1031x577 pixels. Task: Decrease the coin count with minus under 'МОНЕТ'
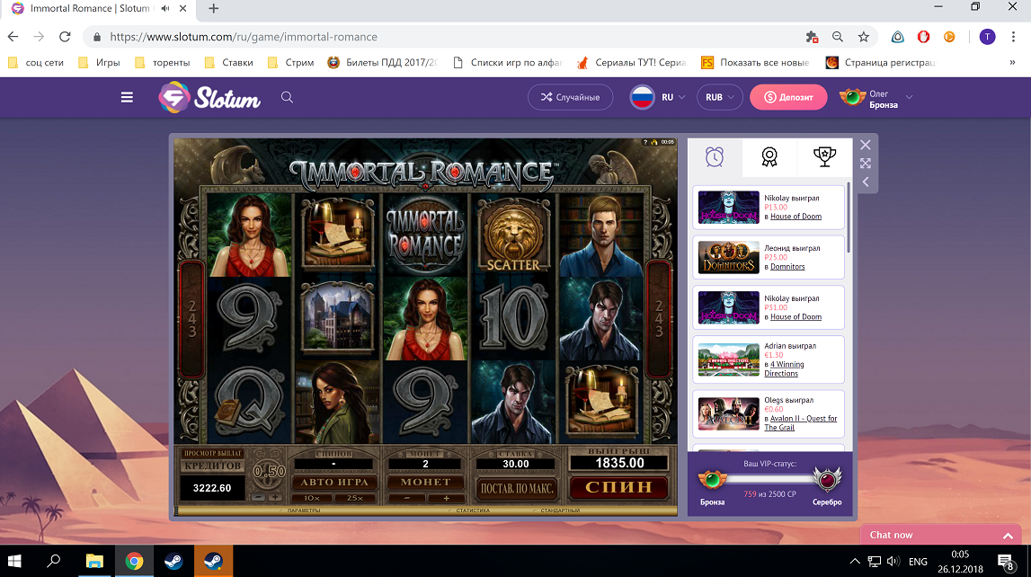click(x=406, y=498)
